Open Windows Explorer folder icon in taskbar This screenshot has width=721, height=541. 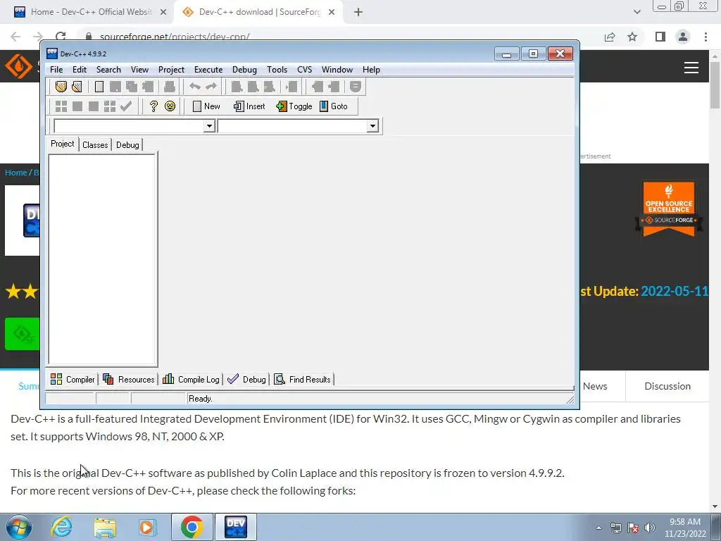[x=105, y=527]
